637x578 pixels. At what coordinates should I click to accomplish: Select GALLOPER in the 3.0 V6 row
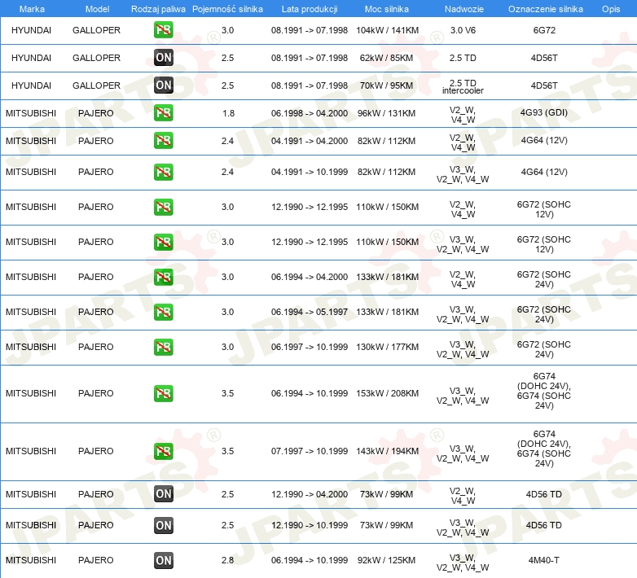[x=96, y=30]
